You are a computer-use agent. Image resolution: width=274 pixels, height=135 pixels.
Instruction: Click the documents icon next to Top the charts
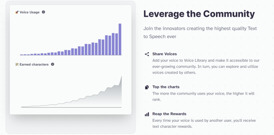click(x=147, y=87)
